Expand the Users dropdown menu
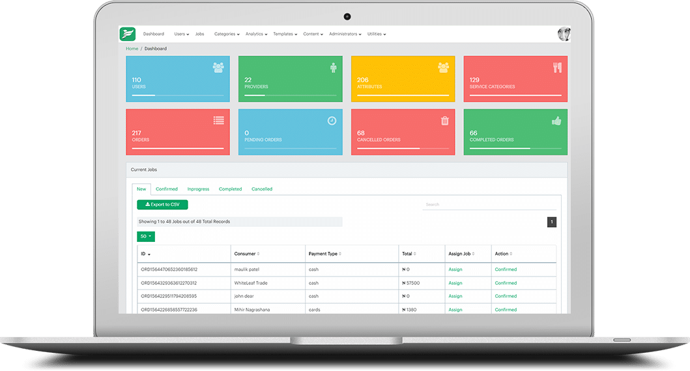Viewport: 690px width, 371px height. tap(181, 34)
